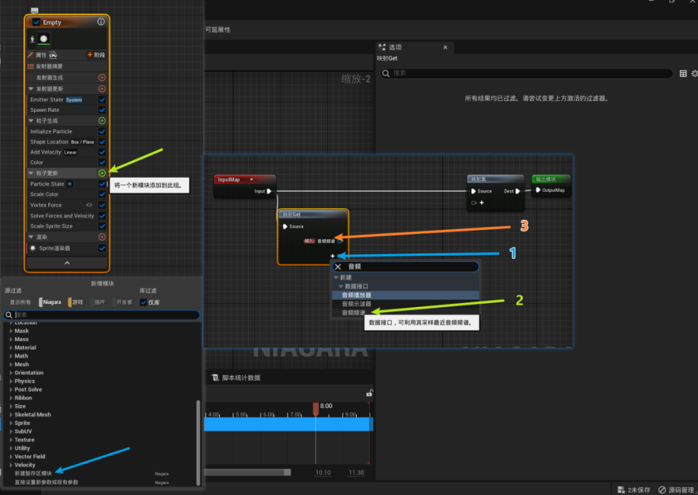This screenshot has height=495, width=698.
Task: Toggle Scale Color module checkbox
Action: (102, 194)
